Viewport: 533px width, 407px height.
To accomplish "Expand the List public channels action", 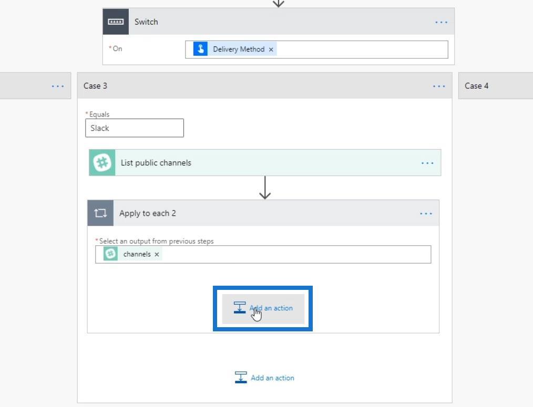I will [265, 162].
